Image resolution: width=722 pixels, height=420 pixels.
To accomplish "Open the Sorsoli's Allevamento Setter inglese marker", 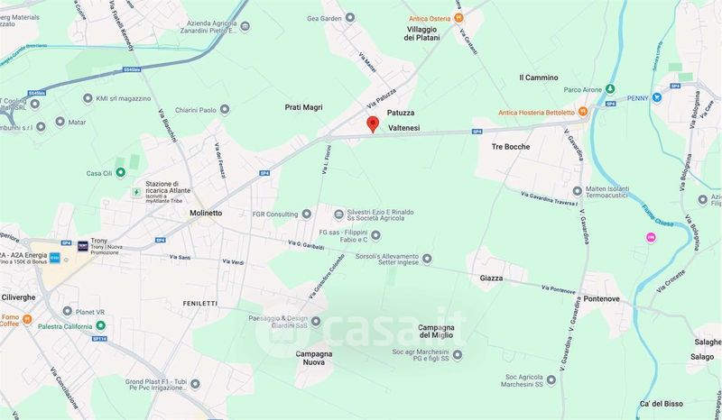I will [x=427, y=259].
